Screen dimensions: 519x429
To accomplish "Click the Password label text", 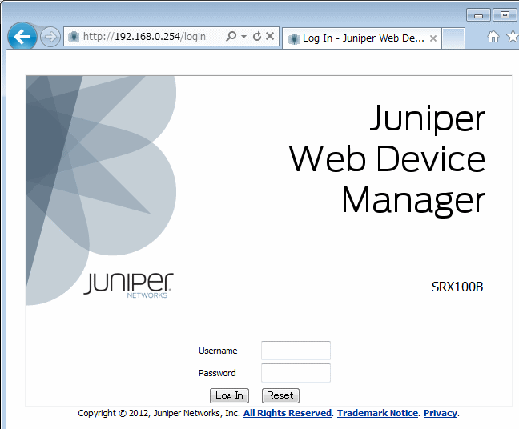I will [x=217, y=373].
